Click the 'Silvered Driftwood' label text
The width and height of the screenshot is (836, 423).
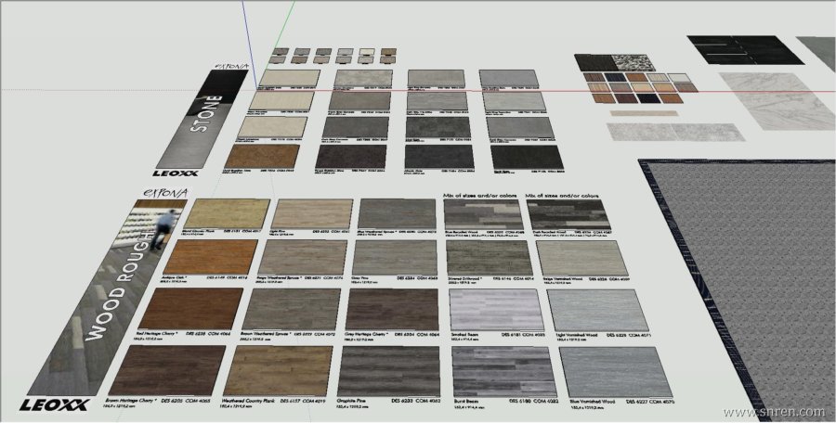point(464,278)
